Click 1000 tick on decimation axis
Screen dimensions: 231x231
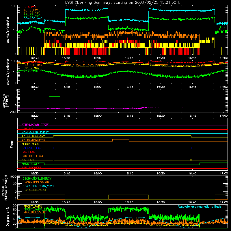tap(13, 176)
